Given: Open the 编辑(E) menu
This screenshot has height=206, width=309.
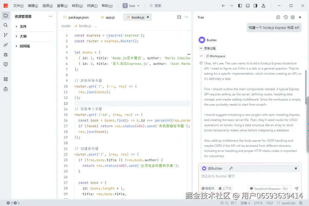Looking at the screenshot, I should click(x=33, y=6).
